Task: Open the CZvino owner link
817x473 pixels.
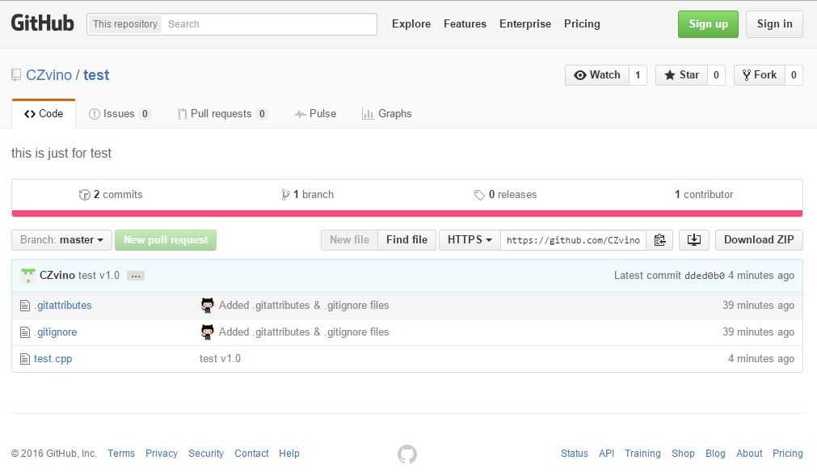Action: (49, 75)
